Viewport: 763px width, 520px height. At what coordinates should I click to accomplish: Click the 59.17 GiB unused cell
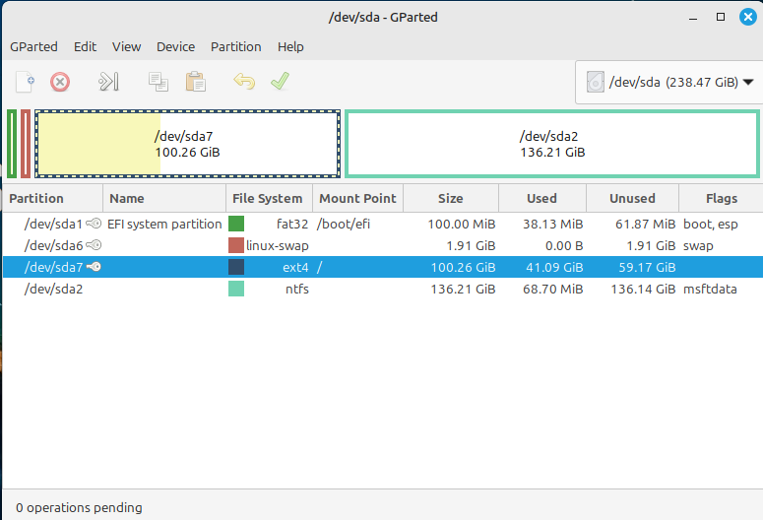tap(647, 267)
